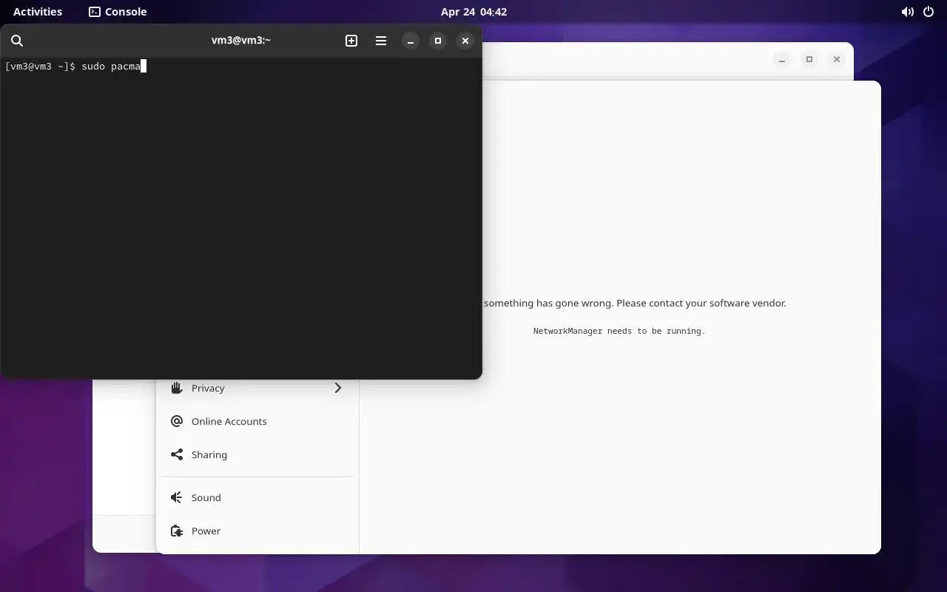Add a new terminal tab
Screen dimensions: 947x592
click(x=351, y=41)
